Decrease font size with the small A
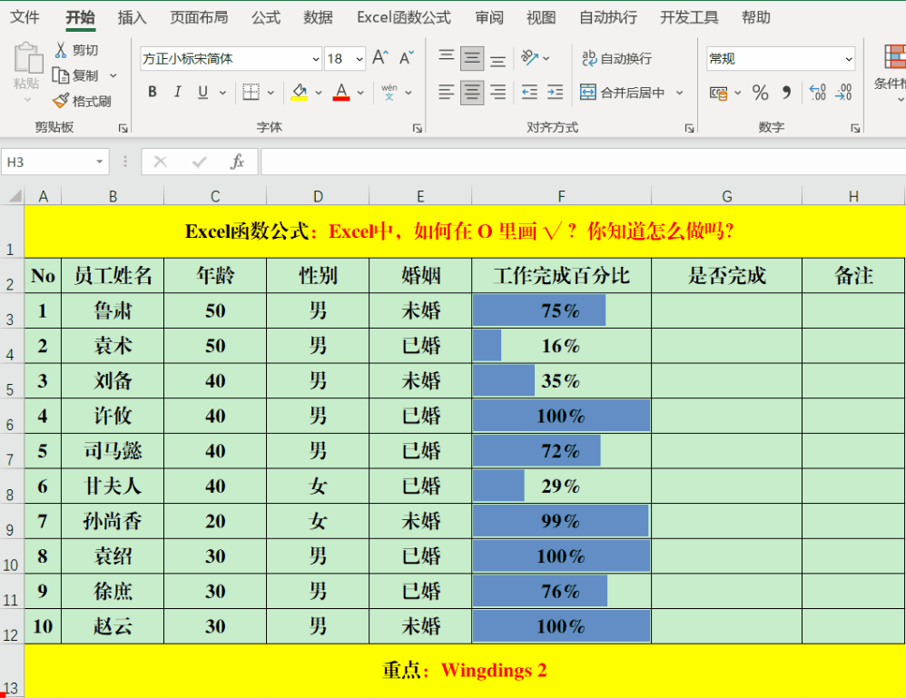 pos(406,58)
